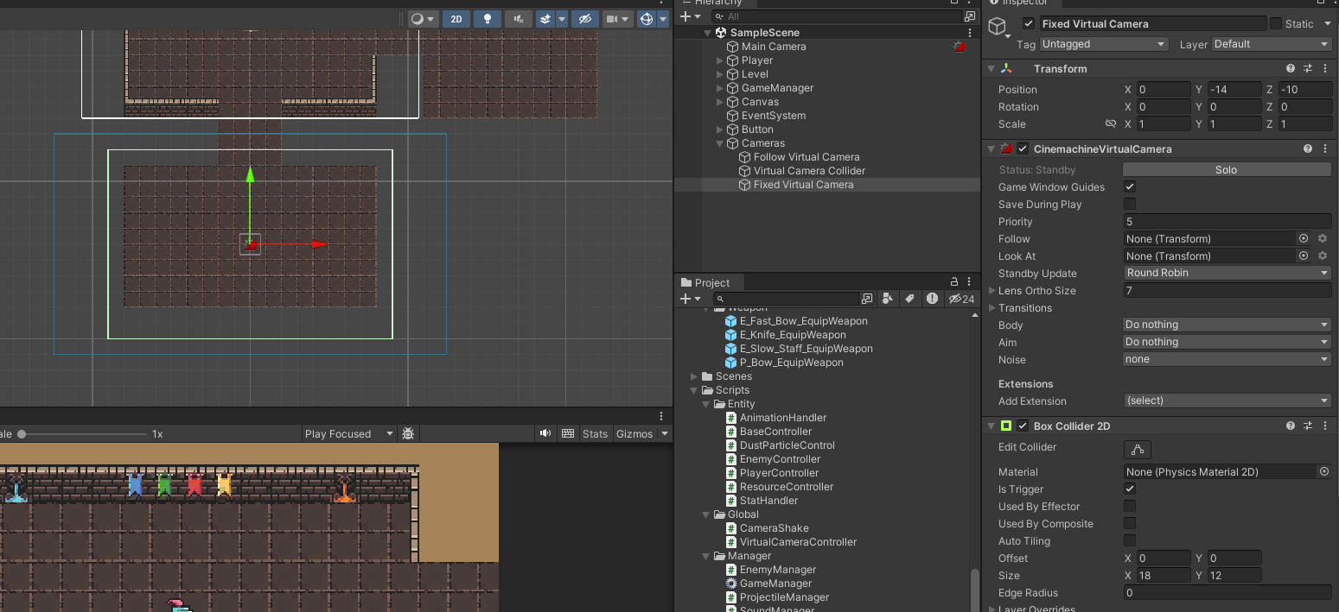The width and height of the screenshot is (1339, 612).
Task: Expand GameManager object in Hierarchy
Action: pyautogui.click(x=720, y=88)
